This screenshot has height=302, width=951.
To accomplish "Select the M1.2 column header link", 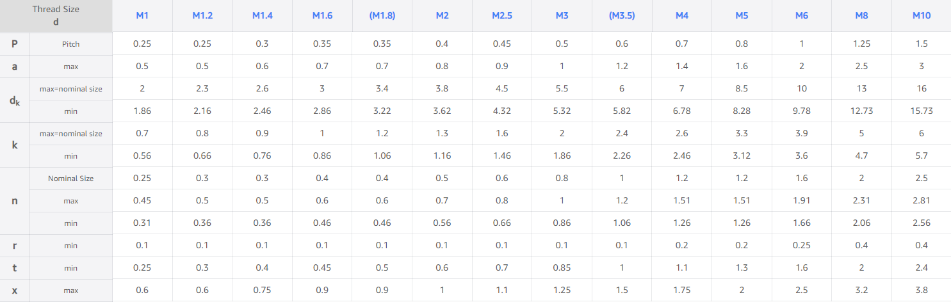I will tap(202, 15).
